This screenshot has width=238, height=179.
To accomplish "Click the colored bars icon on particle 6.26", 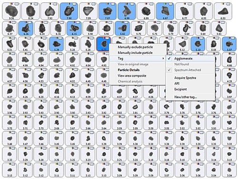I will pos(26,22).
